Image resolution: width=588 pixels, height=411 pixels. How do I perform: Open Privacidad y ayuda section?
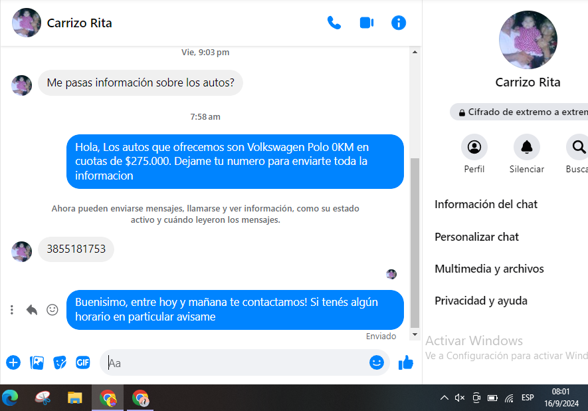click(480, 301)
